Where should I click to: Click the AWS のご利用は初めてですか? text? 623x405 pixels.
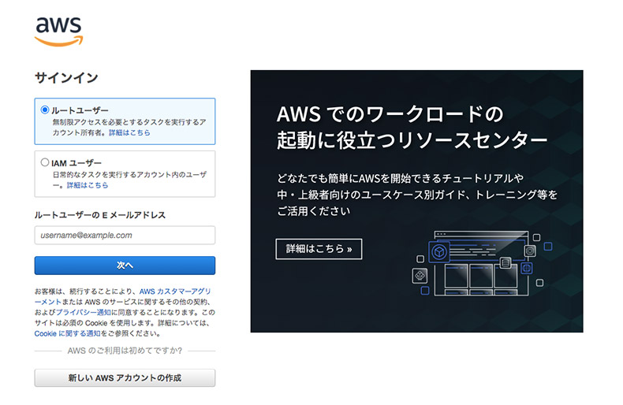click(125, 351)
